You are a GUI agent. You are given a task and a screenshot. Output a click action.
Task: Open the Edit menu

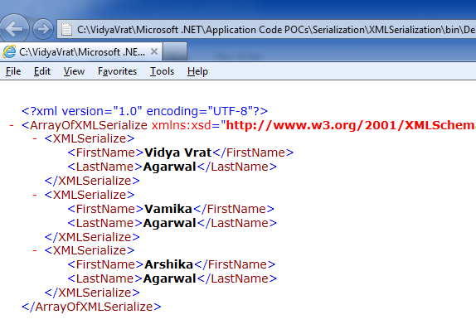pos(42,71)
